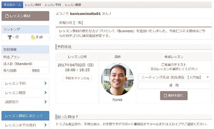This screenshot has width=214, height=129.
Task: Click the 59回 remaining count
Action: pyautogui.click(x=36, y=71)
